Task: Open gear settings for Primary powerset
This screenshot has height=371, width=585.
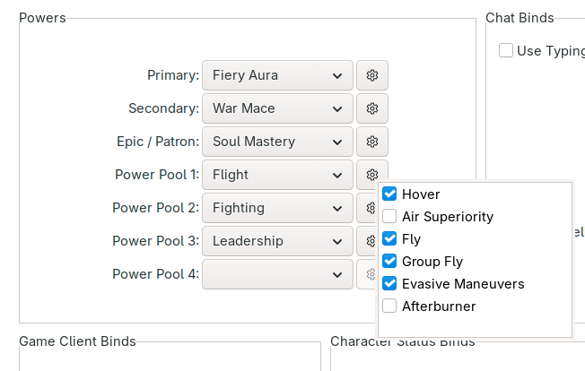Action: tap(372, 75)
